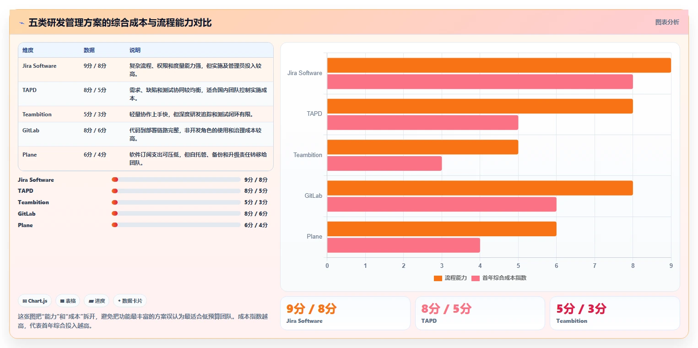Click the main title 五类研发管理方案
This screenshot has width=698, height=348.
pyautogui.click(x=120, y=23)
